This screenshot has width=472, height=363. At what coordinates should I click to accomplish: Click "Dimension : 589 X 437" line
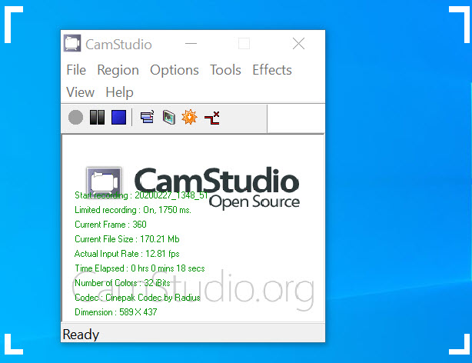click(116, 312)
